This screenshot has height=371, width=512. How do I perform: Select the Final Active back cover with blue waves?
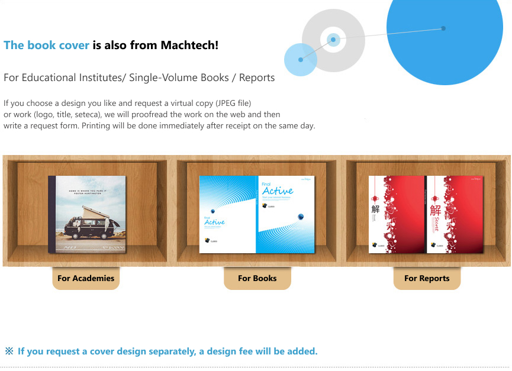tap(228, 214)
